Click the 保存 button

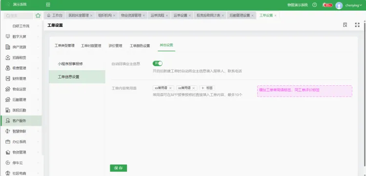(x=119, y=168)
